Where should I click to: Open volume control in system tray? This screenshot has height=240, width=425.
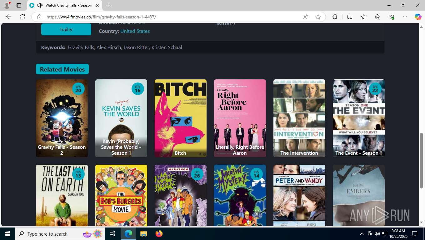(377, 234)
